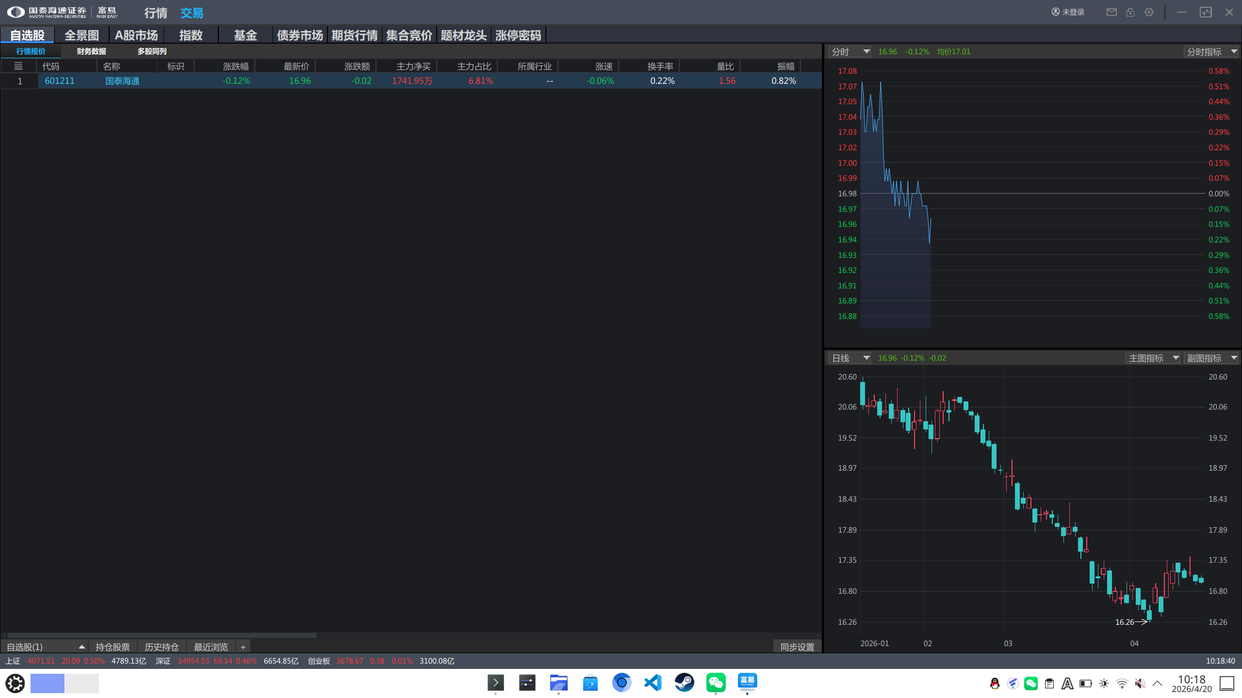1242x698 pixels.
Task: Expand the 主图指标 dropdown
Action: point(1153,358)
